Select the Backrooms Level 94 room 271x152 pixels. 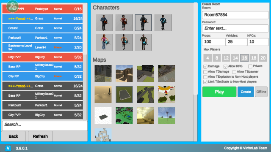click(x=42, y=48)
